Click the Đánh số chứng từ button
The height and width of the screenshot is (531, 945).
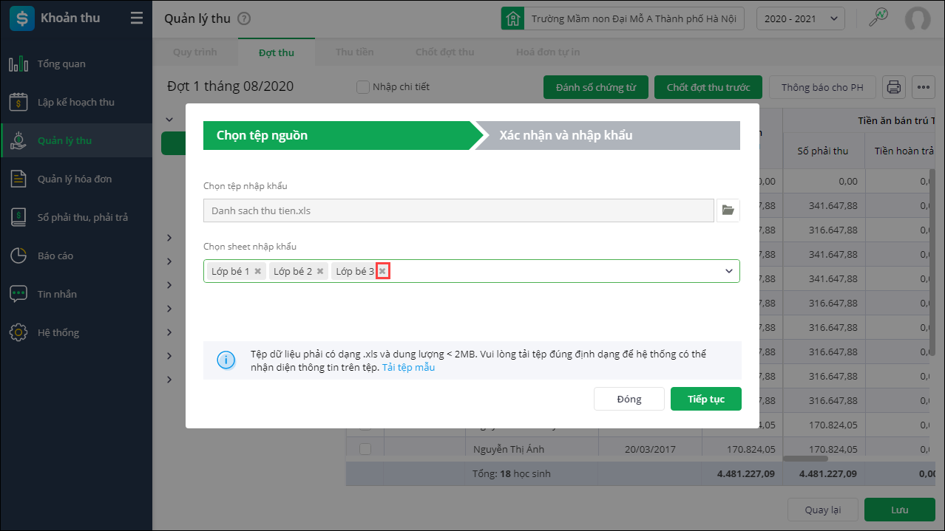596,87
